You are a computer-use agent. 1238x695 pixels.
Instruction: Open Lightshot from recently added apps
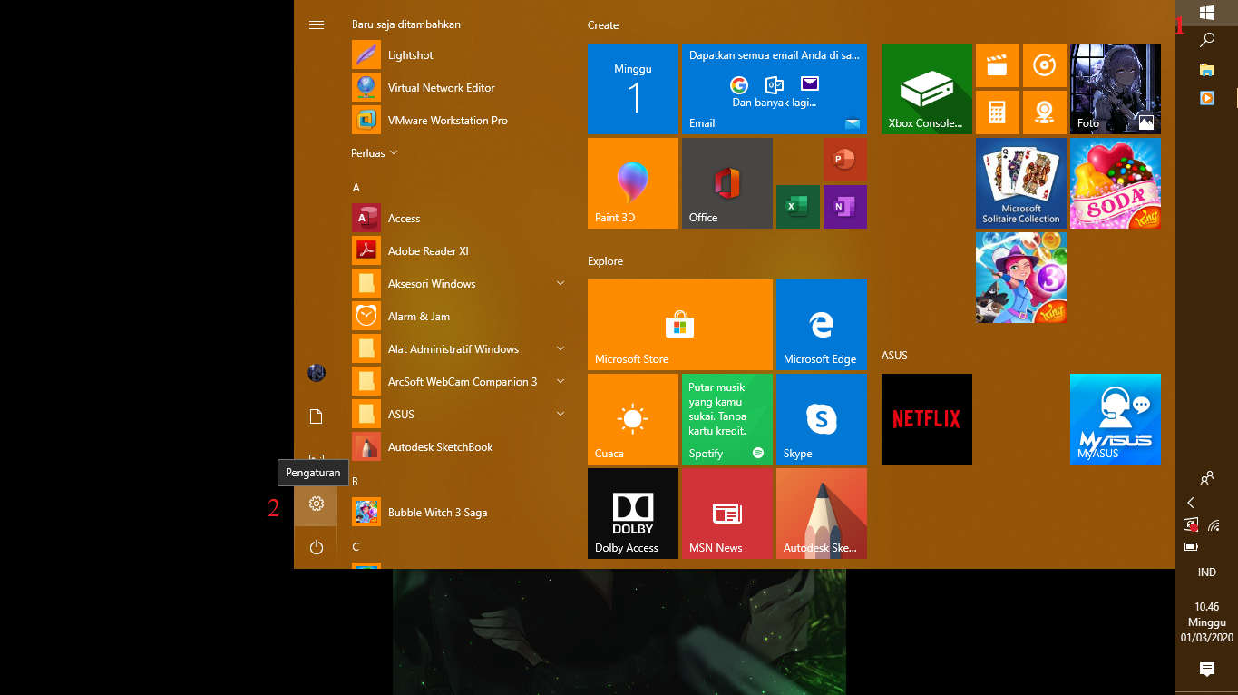point(461,55)
